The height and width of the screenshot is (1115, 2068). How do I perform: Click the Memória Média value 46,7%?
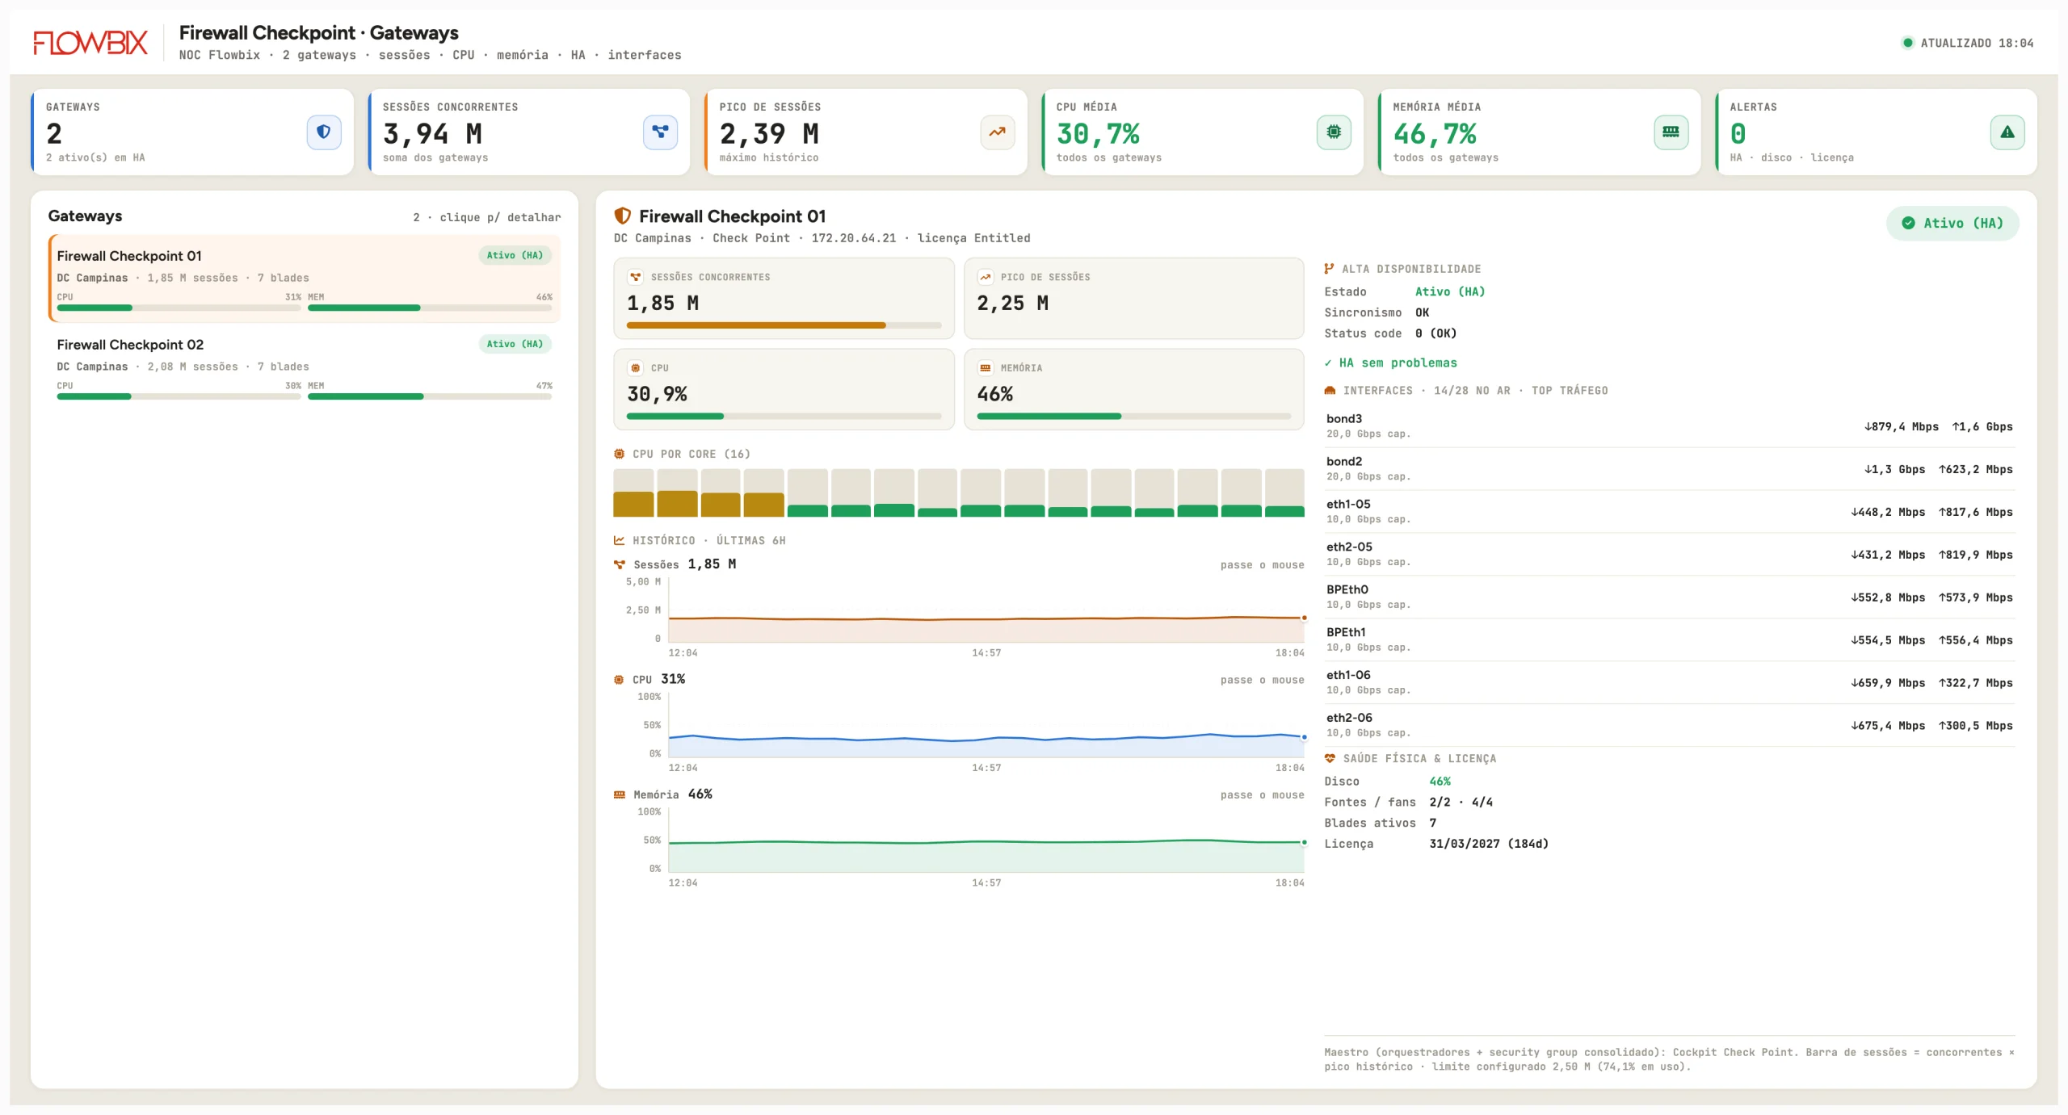point(1435,133)
